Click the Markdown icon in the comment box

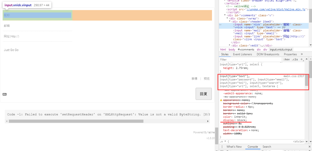[x=5, y=95]
